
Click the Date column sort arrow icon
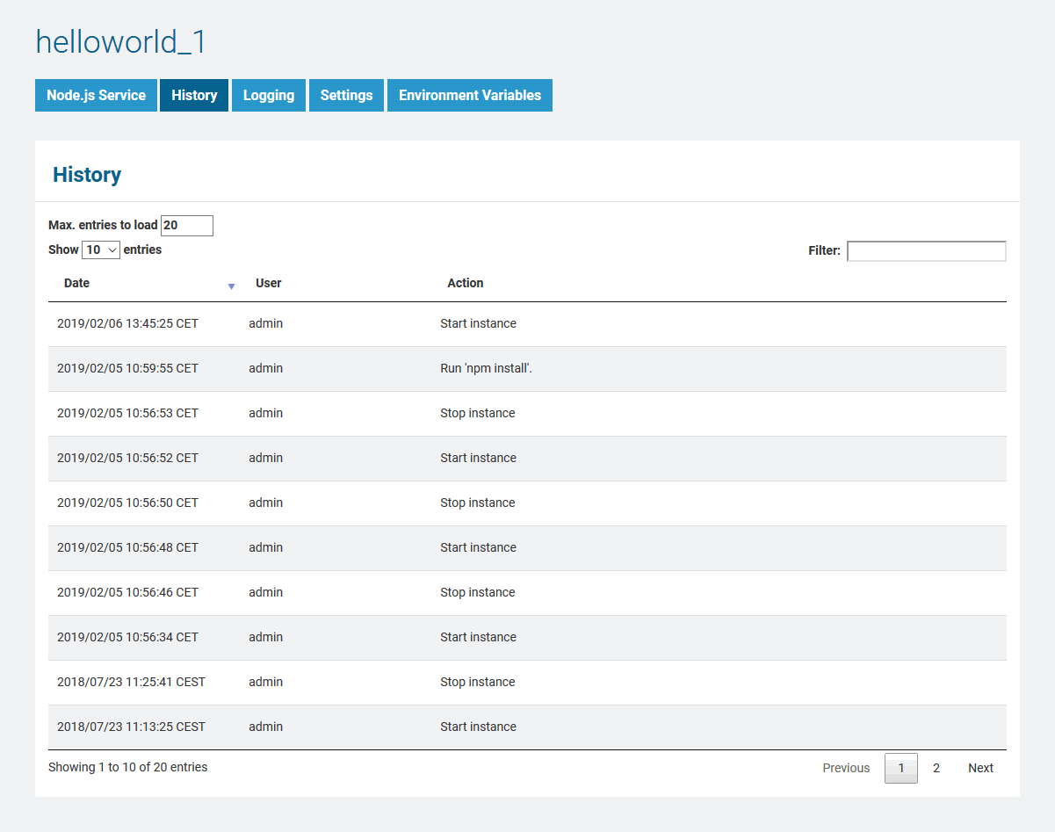coord(231,286)
